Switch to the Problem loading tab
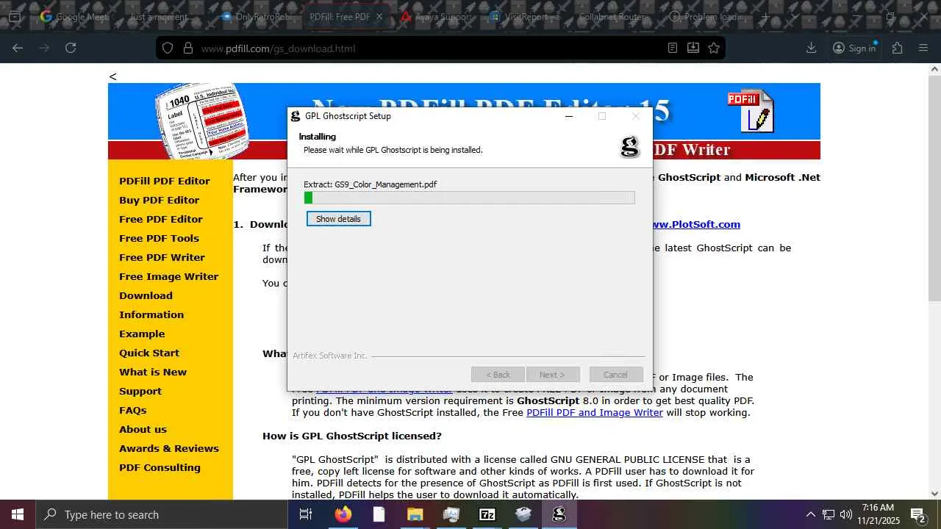The width and height of the screenshot is (941, 529). click(x=704, y=16)
